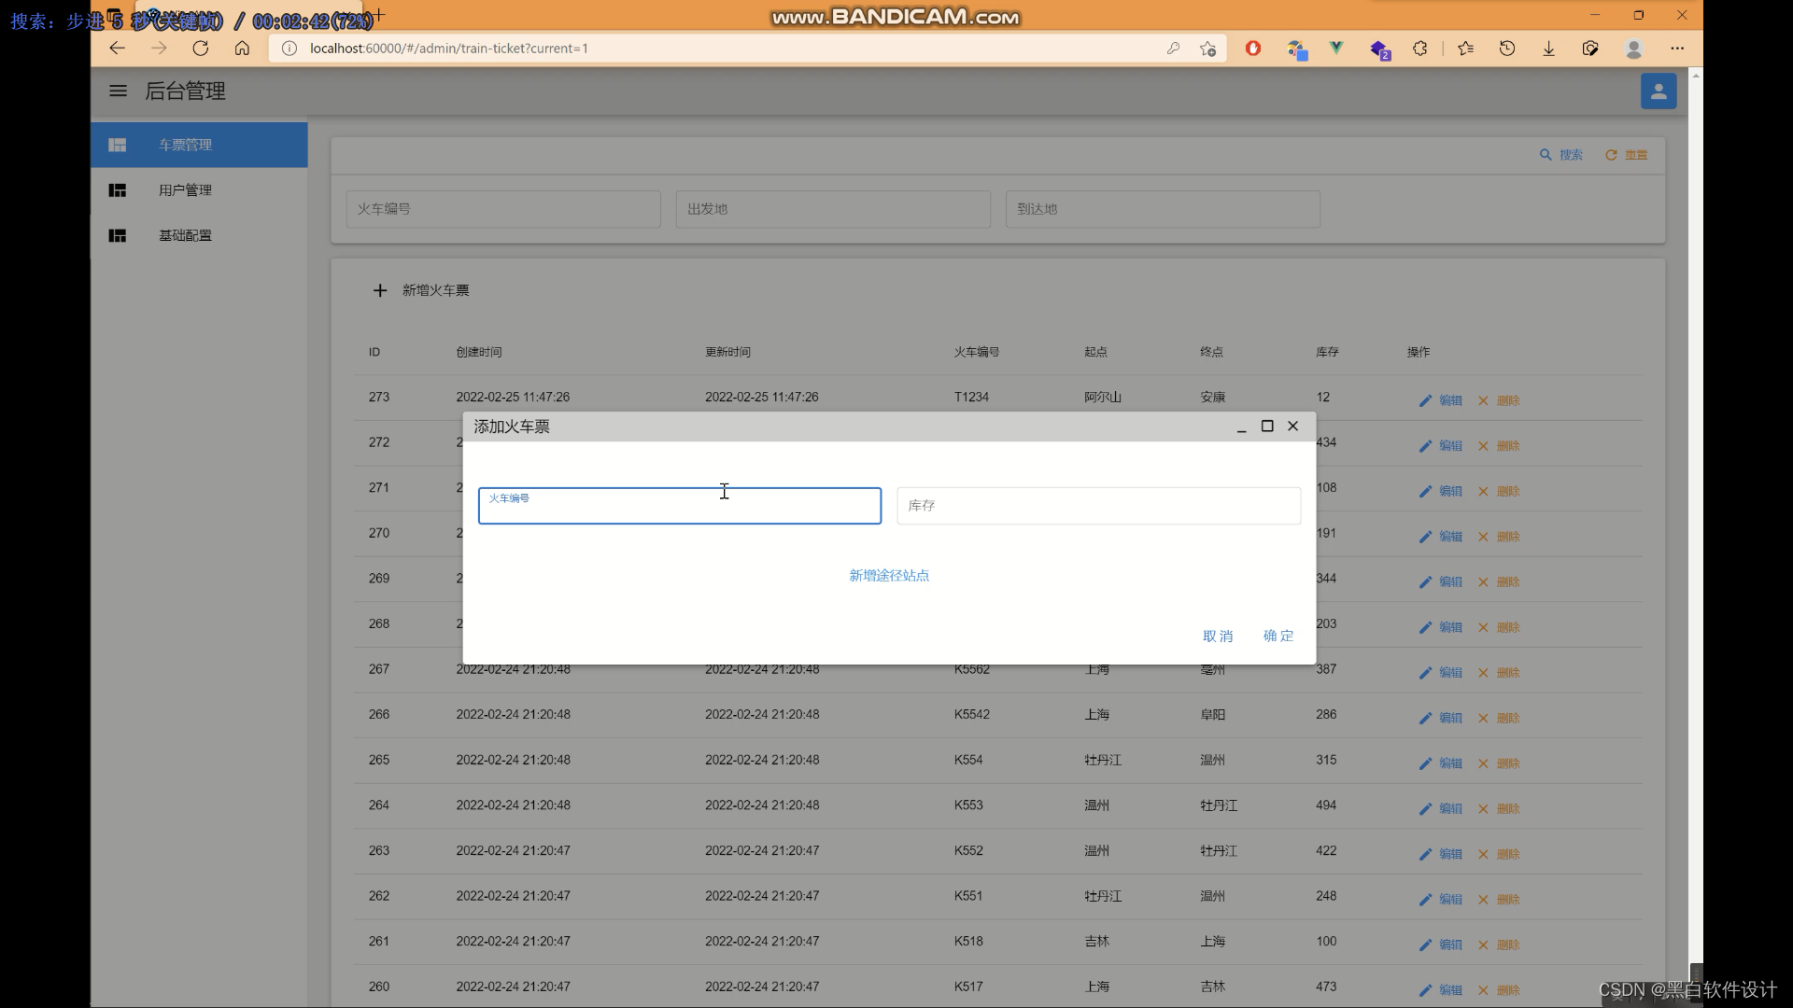Viewport: 1793px width, 1008px height.
Task: Click the 出发地 search filter field
Action: (833, 209)
